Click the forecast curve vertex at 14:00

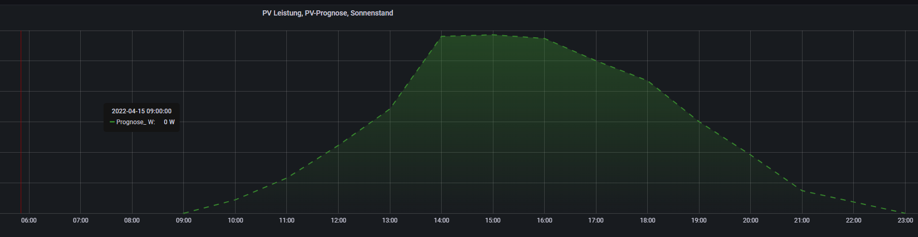pos(441,37)
